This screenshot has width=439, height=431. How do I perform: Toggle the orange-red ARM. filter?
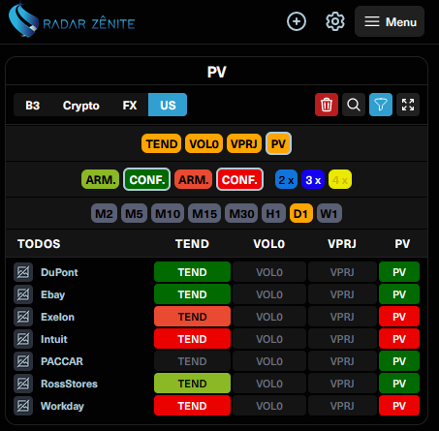pyautogui.click(x=193, y=179)
